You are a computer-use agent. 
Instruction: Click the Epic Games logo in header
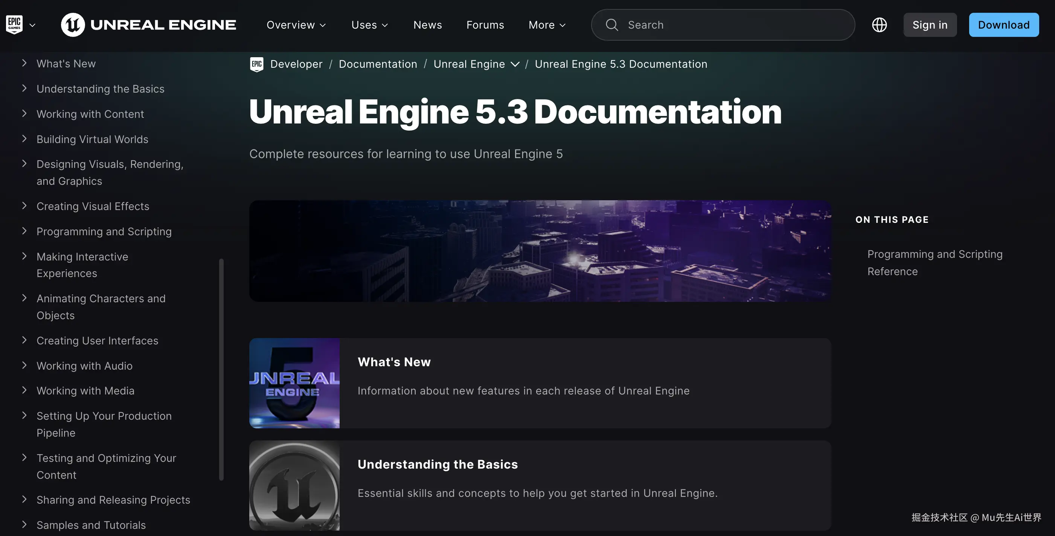14,24
